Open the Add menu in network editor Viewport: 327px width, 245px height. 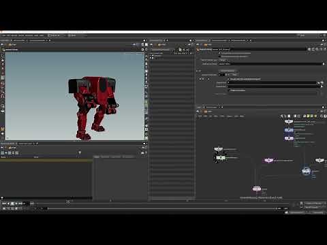point(200,116)
